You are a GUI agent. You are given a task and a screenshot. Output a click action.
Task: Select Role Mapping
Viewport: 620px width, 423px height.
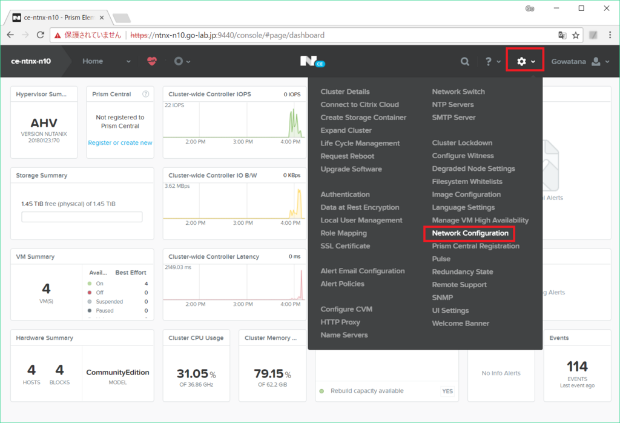343,233
